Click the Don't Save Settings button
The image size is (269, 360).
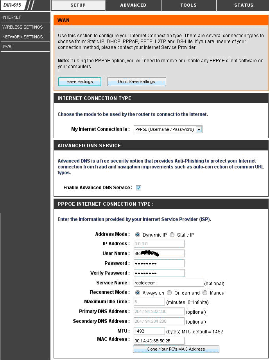pos(136,81)
